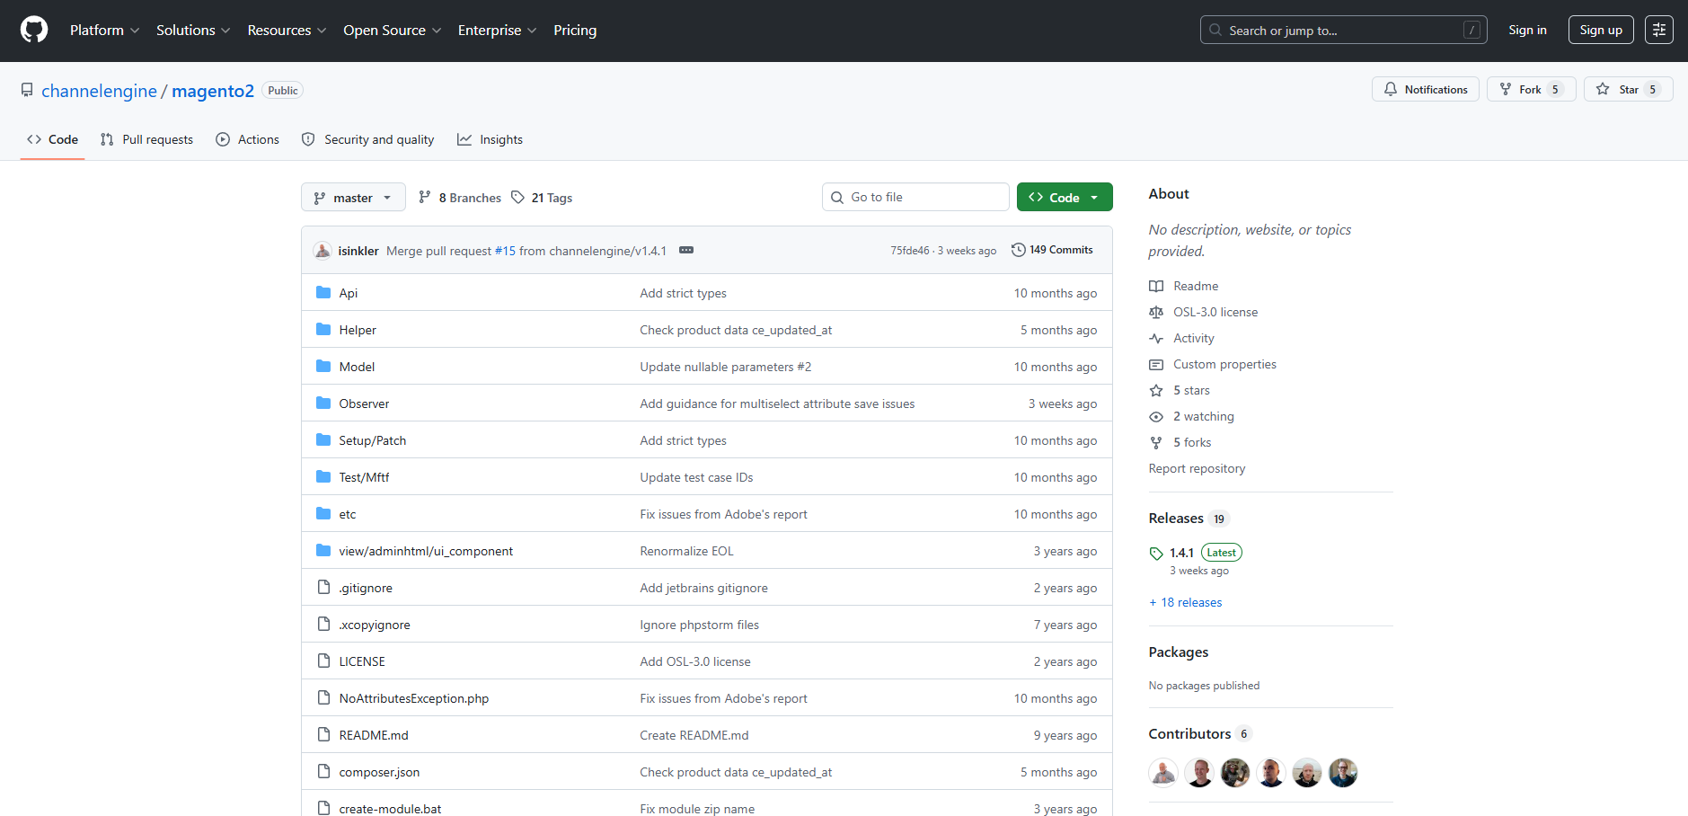This screenshot has width=1688, height=816.
Task: Open the Test/Mftf folder
Action: [364, 477]
